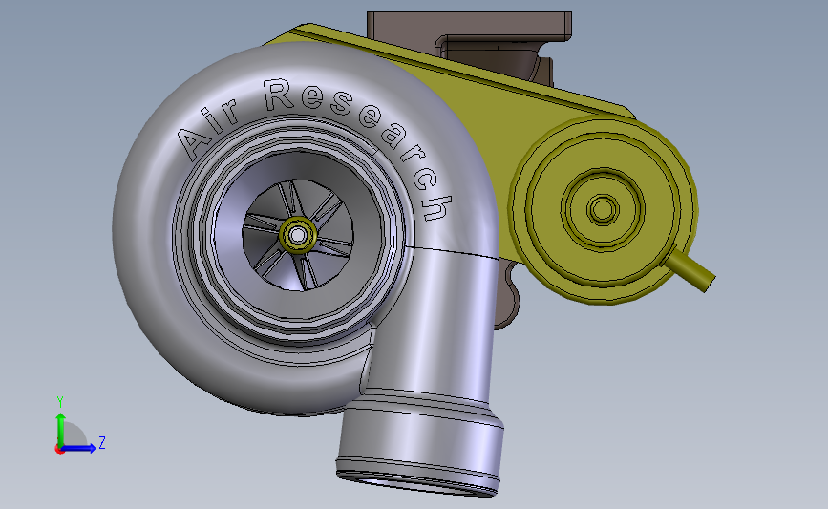Select the hex nut at the actuator center
Viewport: 828px width, 509px height.
pos(603,208)
